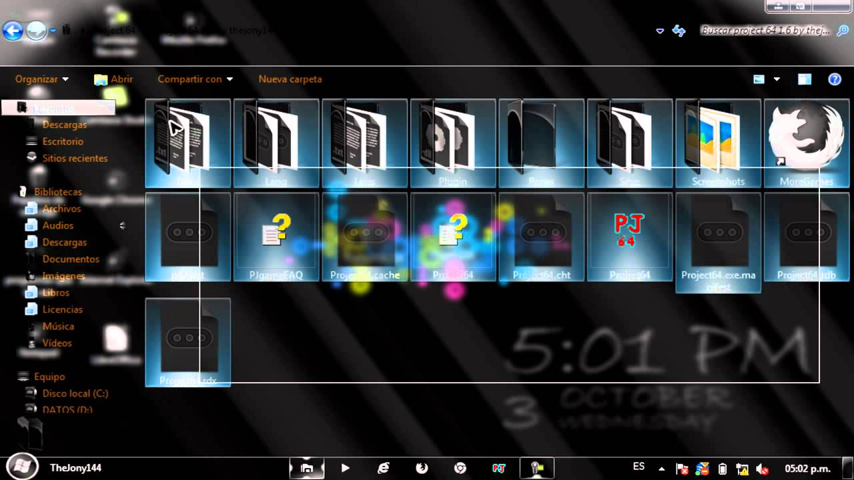Show hidden tray icons arrow
The width and height of the screenshot is (854, 480).
661,469
